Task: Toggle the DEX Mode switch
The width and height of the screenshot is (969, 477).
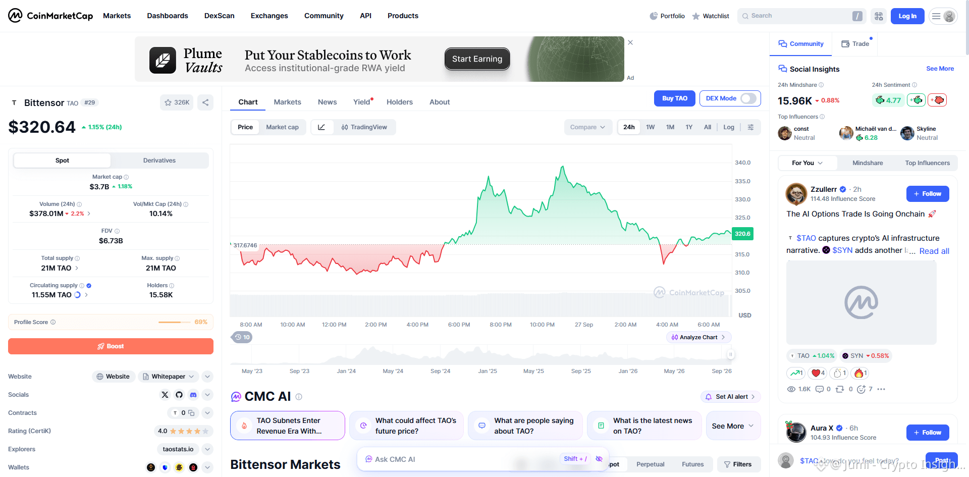Action: 748,98
